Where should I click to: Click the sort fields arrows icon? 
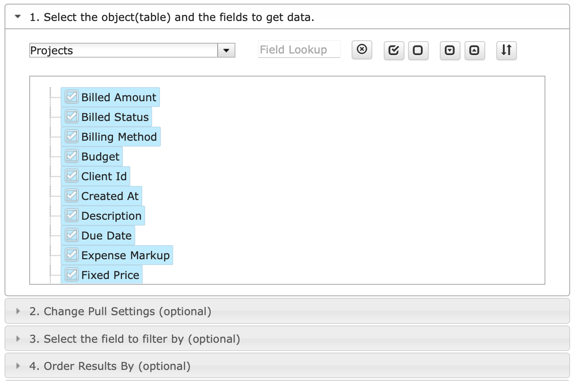[x=506, y=51]
